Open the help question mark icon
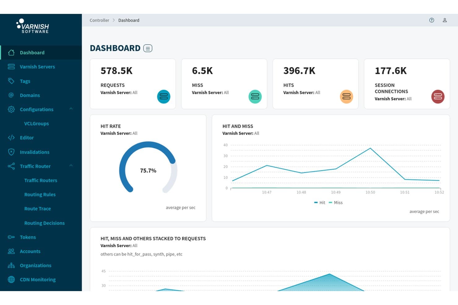Viewport: 458px width, 305px height. click(431, 20)
